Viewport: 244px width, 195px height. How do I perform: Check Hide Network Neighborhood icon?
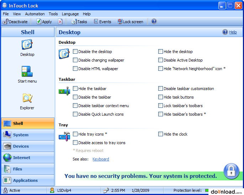tap(160, 69)
